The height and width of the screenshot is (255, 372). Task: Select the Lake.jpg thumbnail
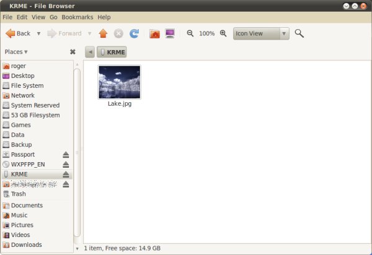tap(119, 82)
